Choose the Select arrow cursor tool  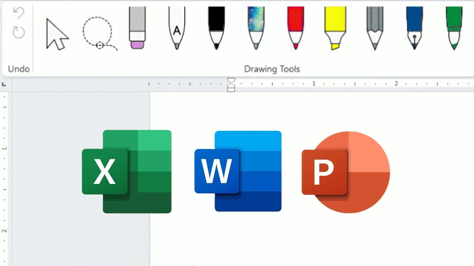pos(57,34)
